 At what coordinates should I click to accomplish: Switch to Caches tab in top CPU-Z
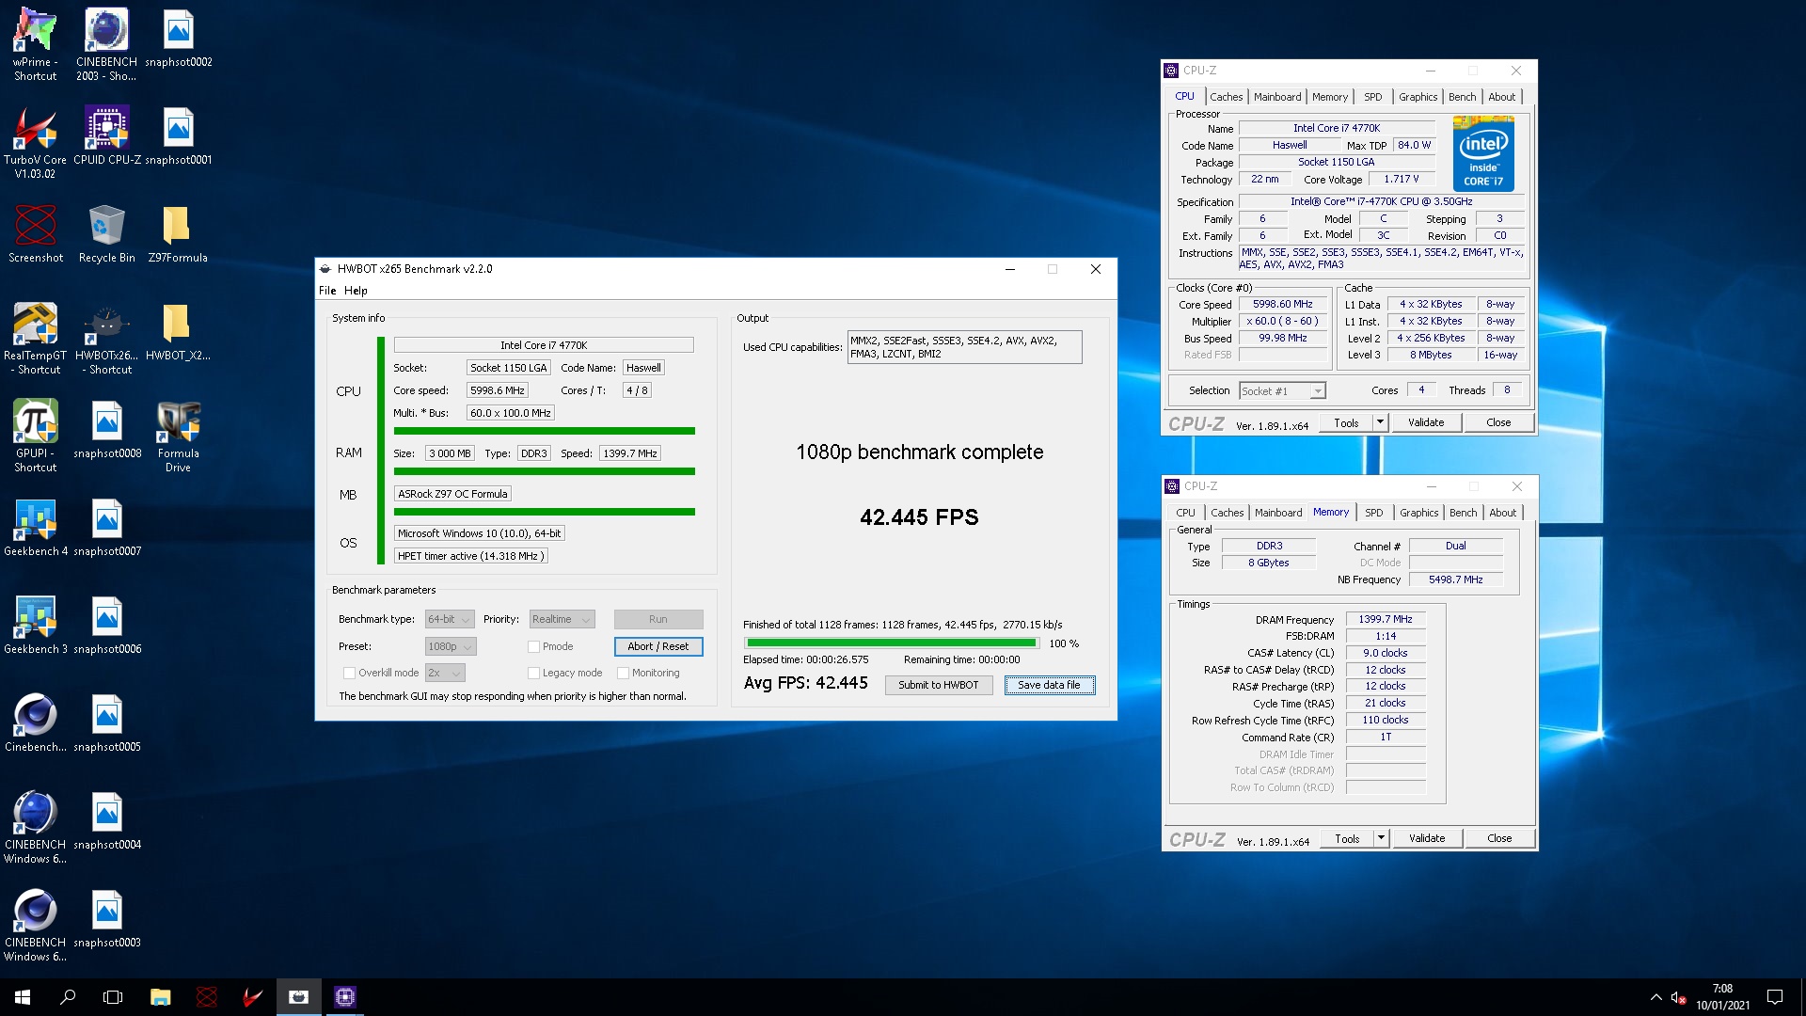(x=1226, y=97)
